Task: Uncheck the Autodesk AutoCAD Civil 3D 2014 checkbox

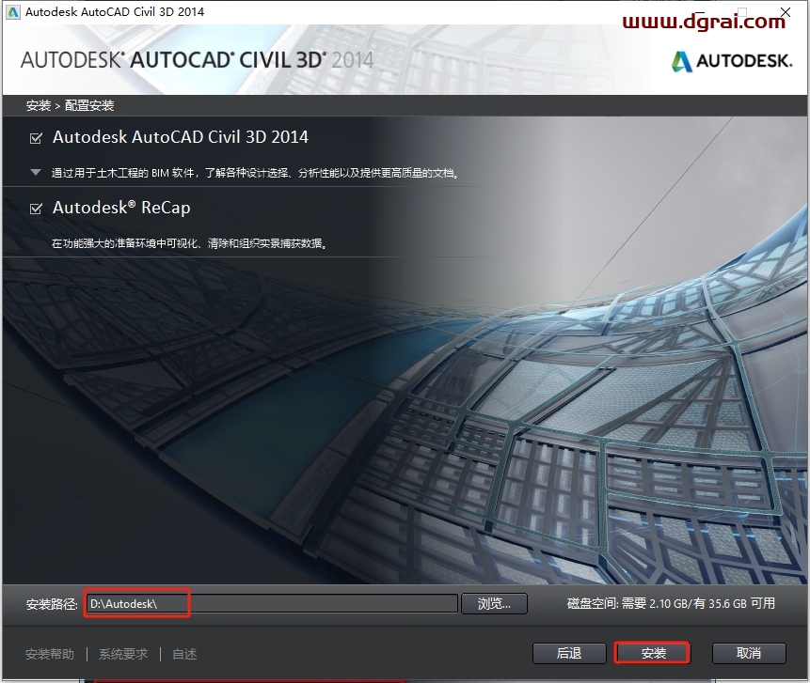Action: click(36, 138)
